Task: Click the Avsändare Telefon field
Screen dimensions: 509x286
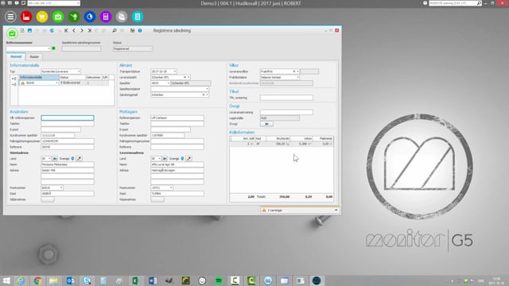Action: (68, 124)
